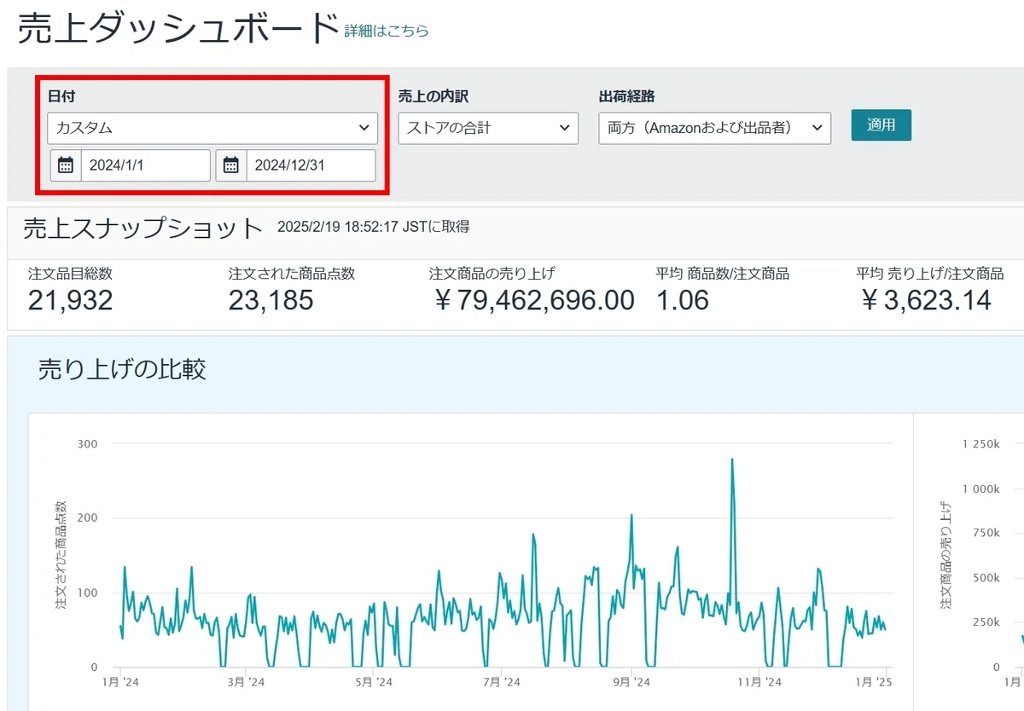
Task: Click the 平均 商品数/注文商品 label
Action: coord(722,274)
